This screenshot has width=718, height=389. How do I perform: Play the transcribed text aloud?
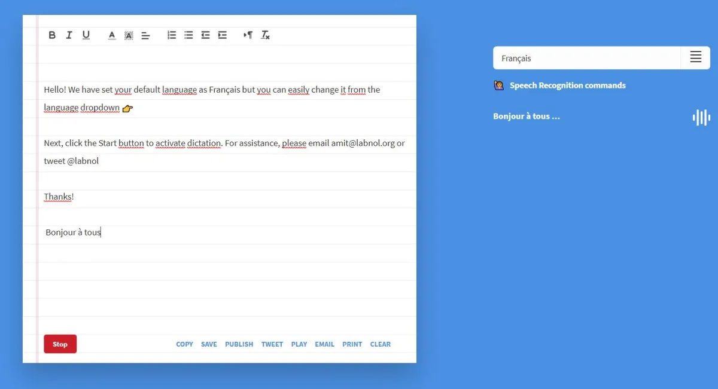pos(299,344)
